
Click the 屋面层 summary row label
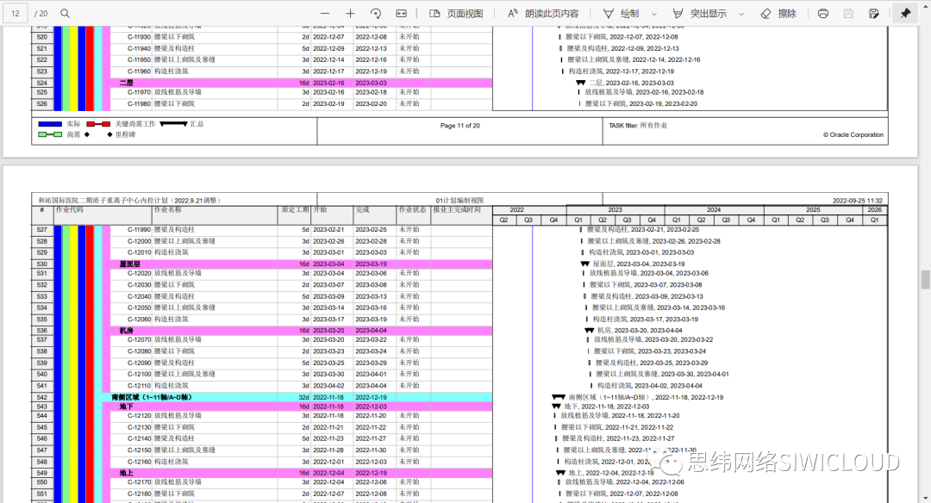click(x=129, y=264)
